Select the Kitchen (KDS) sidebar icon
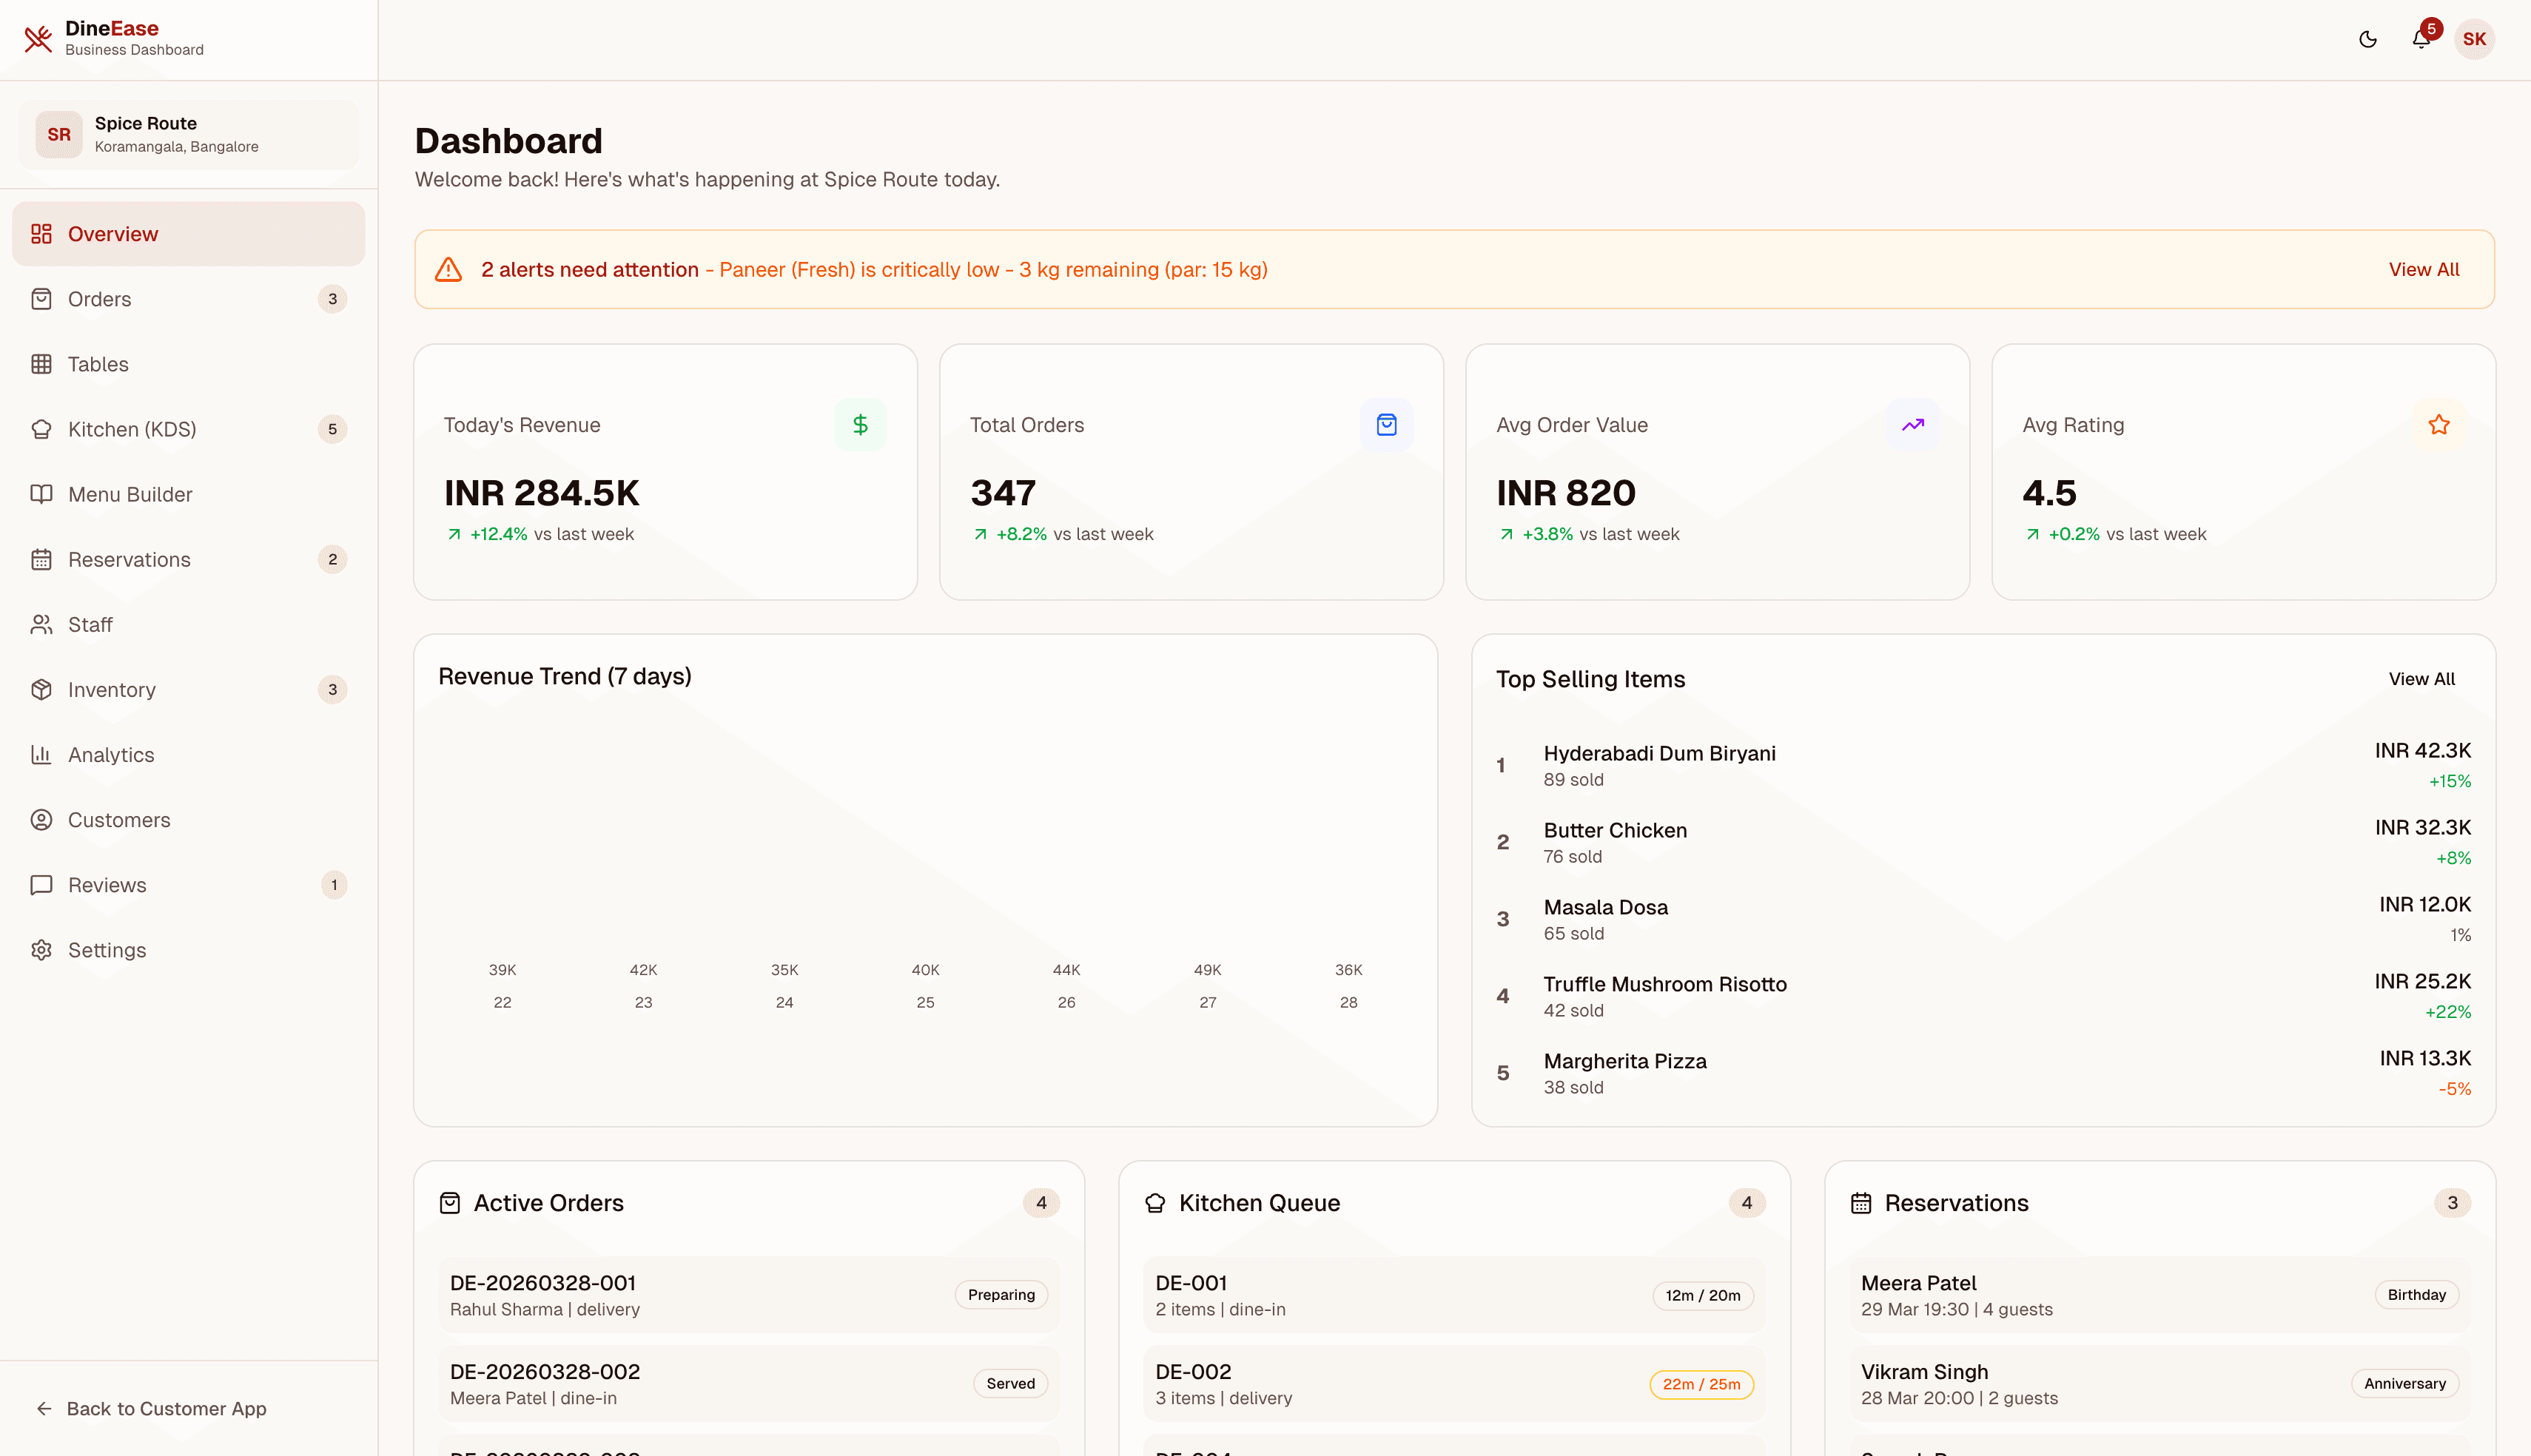The image size is (2531, 1456). [x=41, y=429]
